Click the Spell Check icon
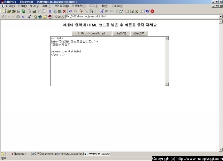 (39, 11)
